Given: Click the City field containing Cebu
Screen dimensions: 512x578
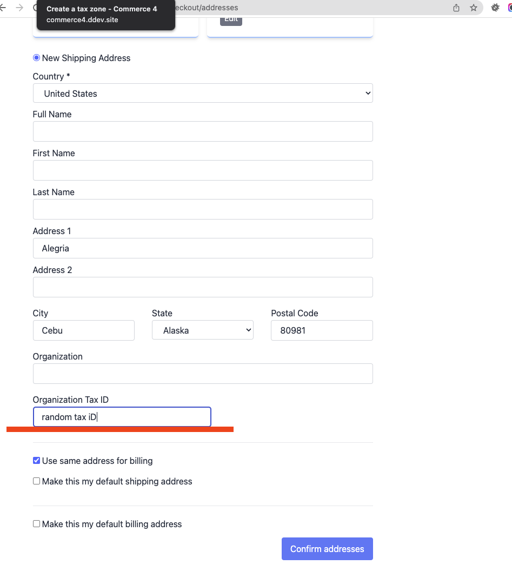Looking at the screenshot, I should tap(83, 330).
